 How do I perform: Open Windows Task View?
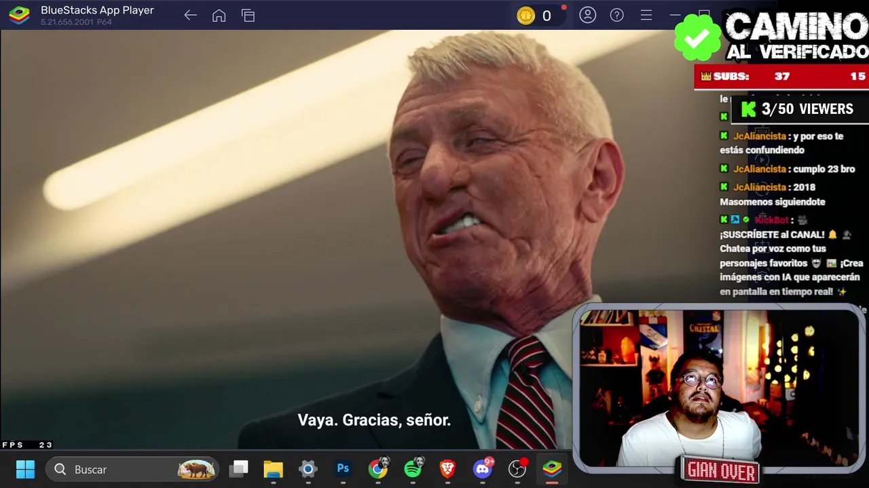(x=238, y=469)
